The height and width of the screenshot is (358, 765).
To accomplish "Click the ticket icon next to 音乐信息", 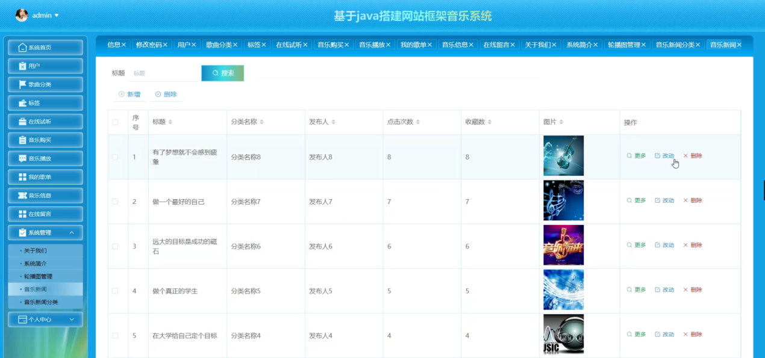I will tap(23, 196).
